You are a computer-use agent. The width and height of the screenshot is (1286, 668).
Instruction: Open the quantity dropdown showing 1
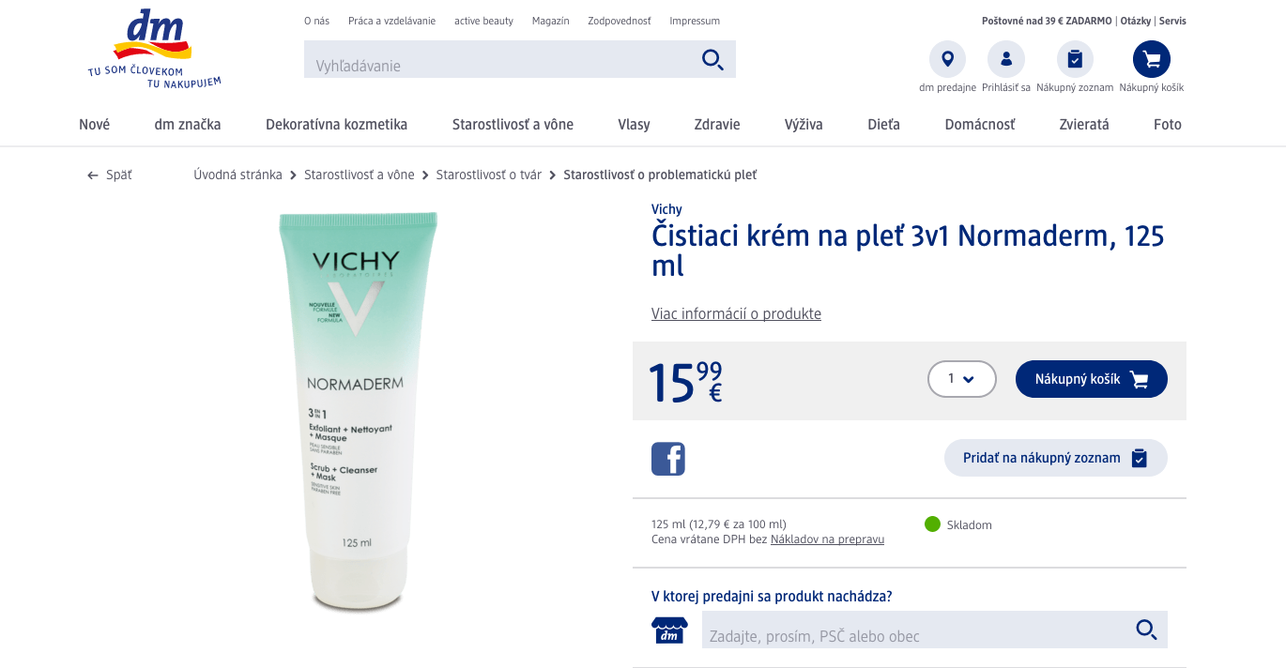(x=961, y=379)
